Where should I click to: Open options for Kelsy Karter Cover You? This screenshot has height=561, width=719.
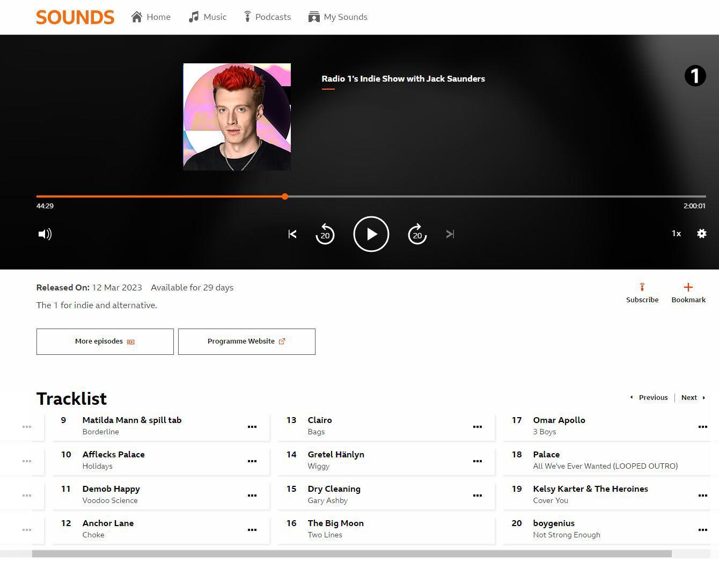702,496
